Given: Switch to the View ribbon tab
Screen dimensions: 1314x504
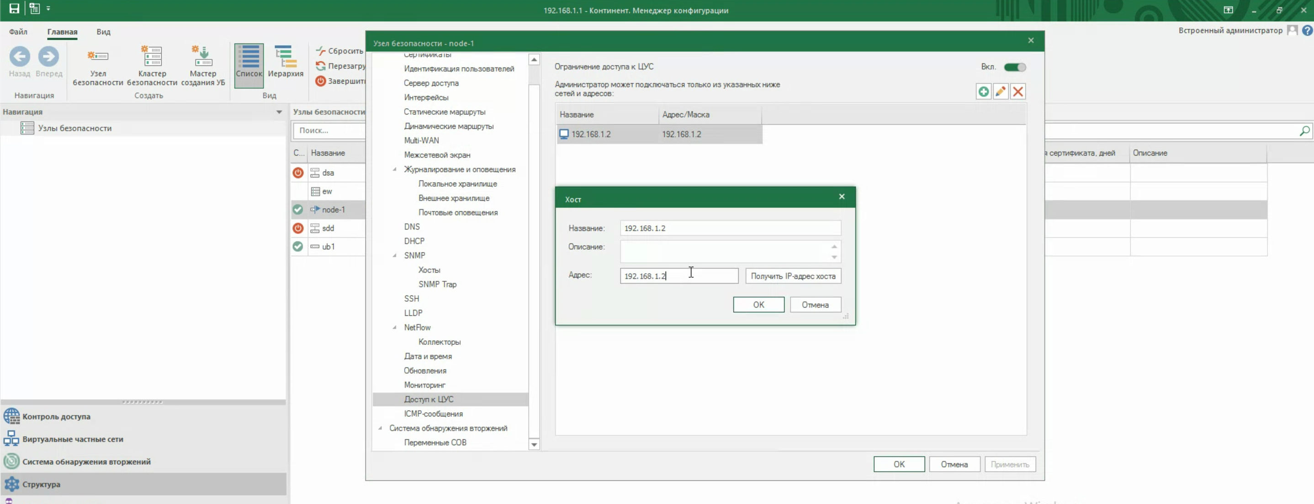Looking at the screenshot, I should 103,31.
